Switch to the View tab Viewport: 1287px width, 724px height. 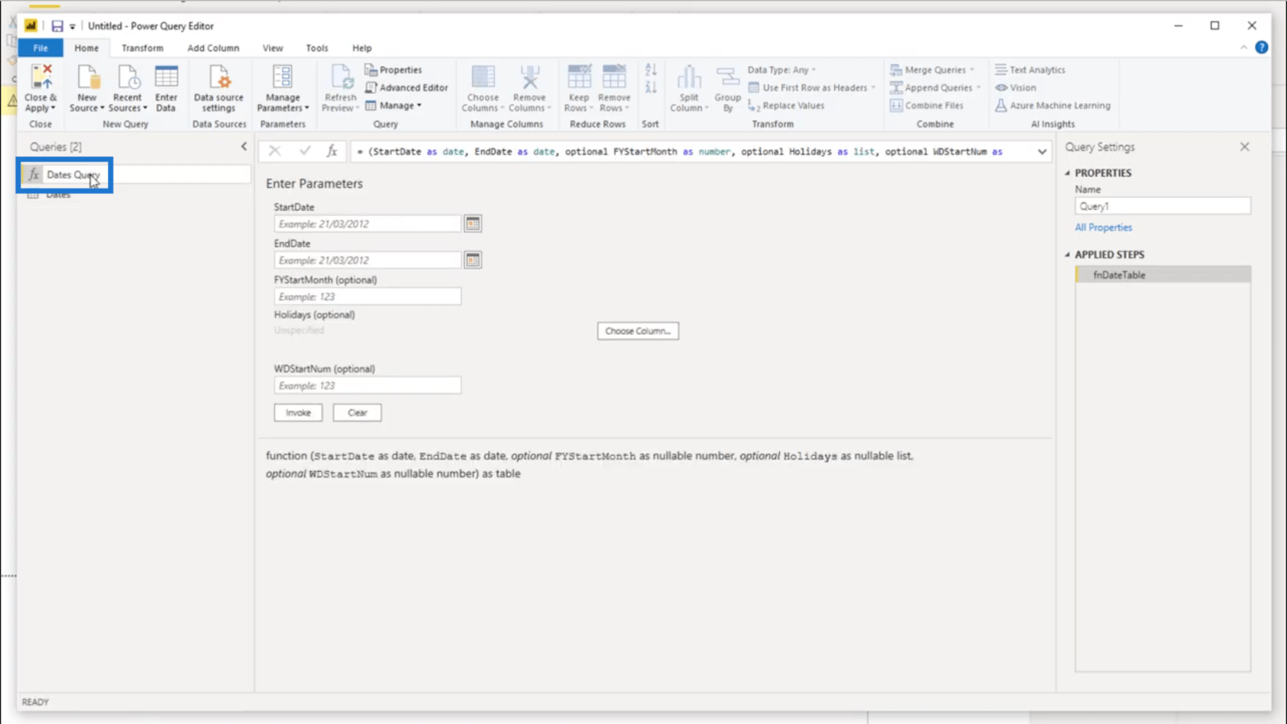pyautogui.click(x=273, y=48)
